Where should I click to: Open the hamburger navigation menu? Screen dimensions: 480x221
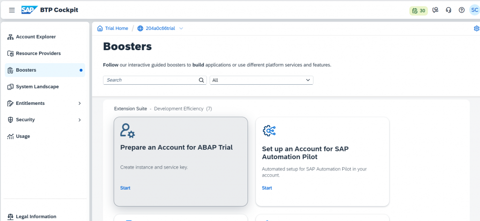pyautogui.click(x=12, y=10)
